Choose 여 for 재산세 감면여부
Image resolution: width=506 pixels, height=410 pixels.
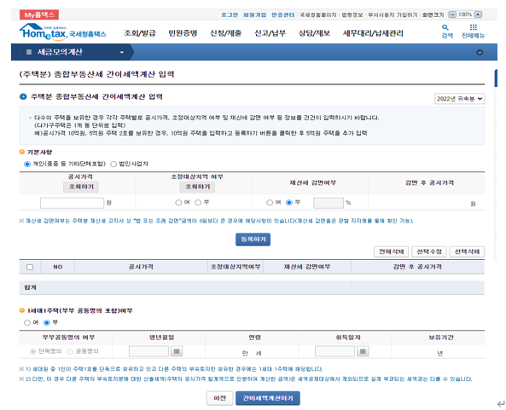pos(270,202)
